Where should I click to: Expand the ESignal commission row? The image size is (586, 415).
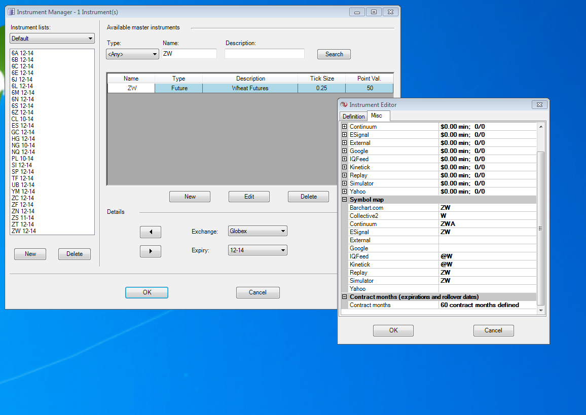(345, 135)
